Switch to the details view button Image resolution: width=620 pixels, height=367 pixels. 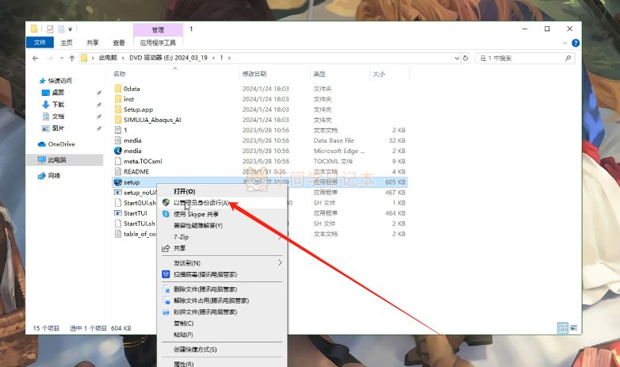click(563, 328)
